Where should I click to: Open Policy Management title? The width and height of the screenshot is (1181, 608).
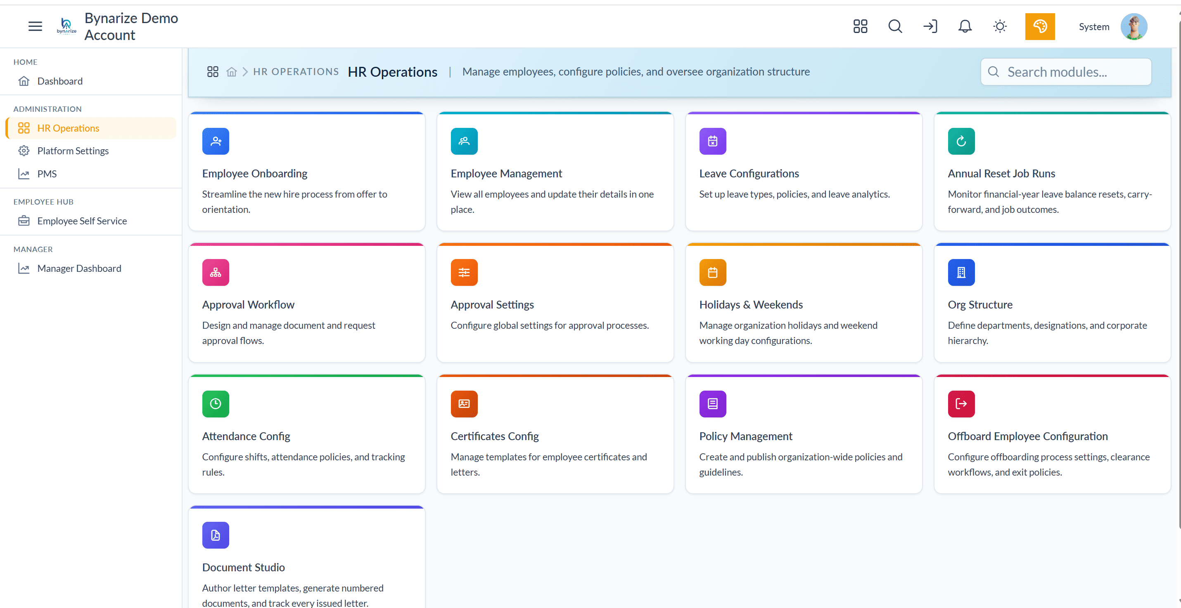(745, 436)
